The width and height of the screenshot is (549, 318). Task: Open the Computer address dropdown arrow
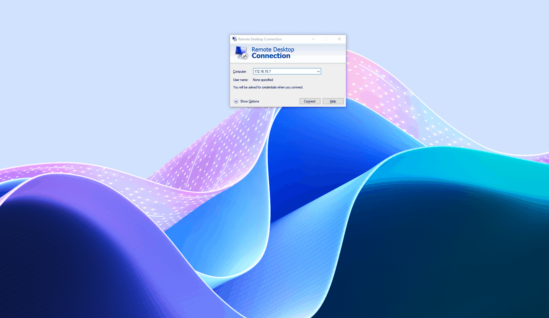pyautogui.click(x=318, y=72)
